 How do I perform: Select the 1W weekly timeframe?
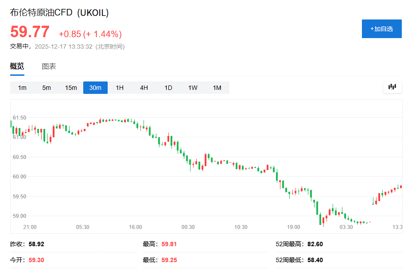(x=192, y=88)
